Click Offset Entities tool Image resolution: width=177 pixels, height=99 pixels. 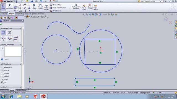point(46,7)
